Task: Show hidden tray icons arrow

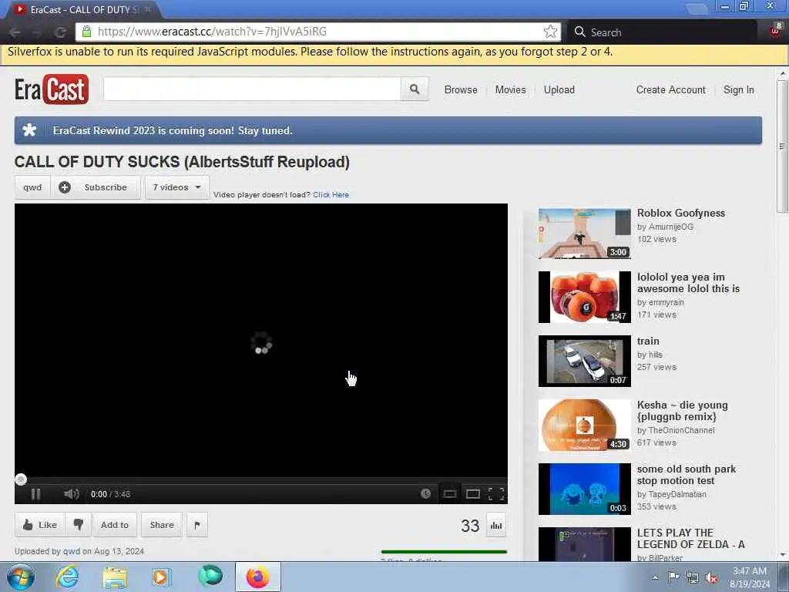Action: pos(655,578)
